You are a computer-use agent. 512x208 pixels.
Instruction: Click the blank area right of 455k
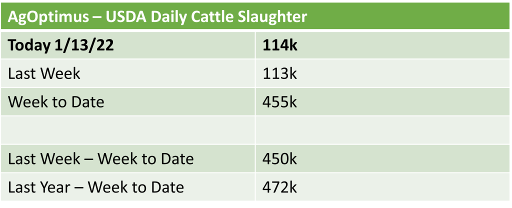coord(400,102)
